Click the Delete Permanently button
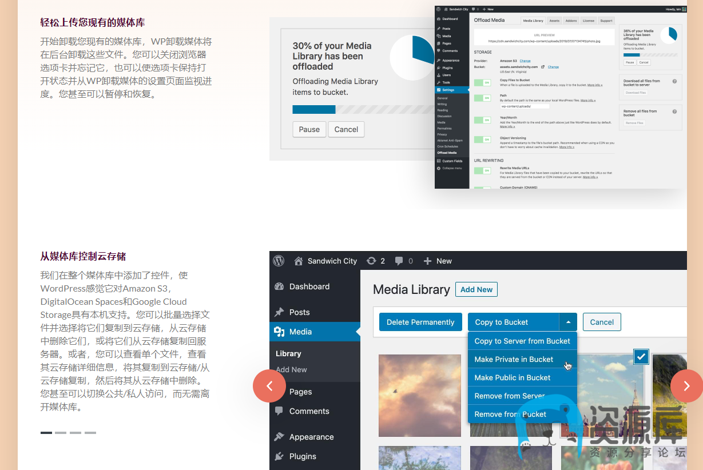The width and height of the screenshot is (703, 470). (420, 322)
